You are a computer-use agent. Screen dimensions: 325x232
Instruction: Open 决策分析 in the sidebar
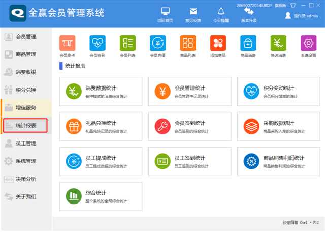(26, 179)
